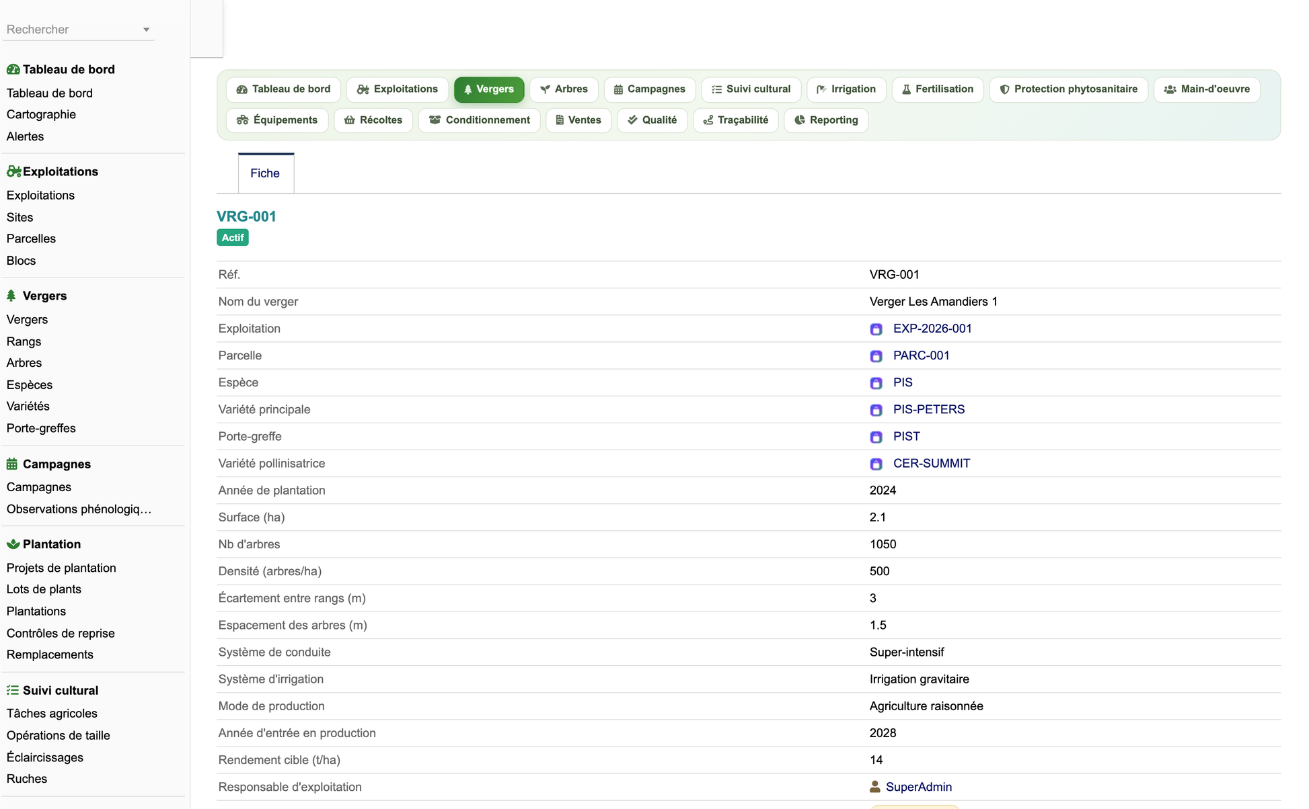Open the Tableau de bord top navigation pill
Screen dimensions: 1309x809
pos(283,89)
